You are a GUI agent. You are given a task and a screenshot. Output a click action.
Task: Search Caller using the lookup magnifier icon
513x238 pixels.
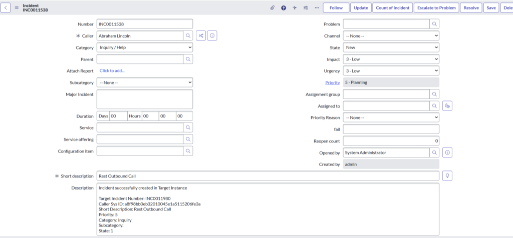188,35
